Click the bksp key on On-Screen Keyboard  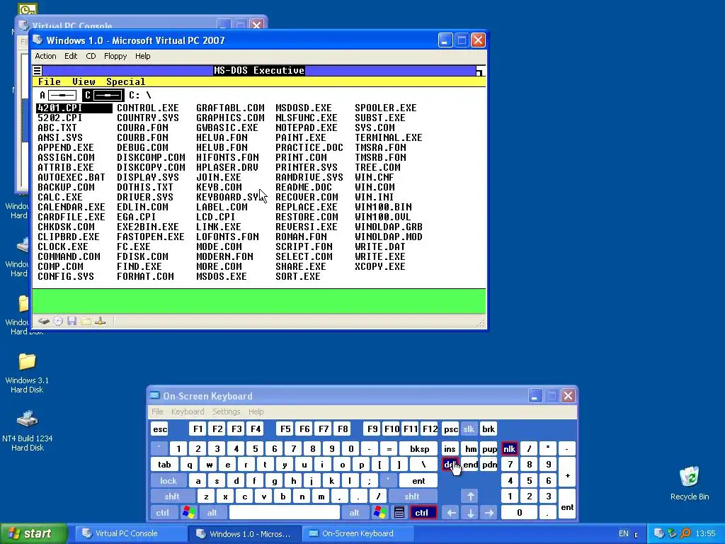(x=419, y=448)
